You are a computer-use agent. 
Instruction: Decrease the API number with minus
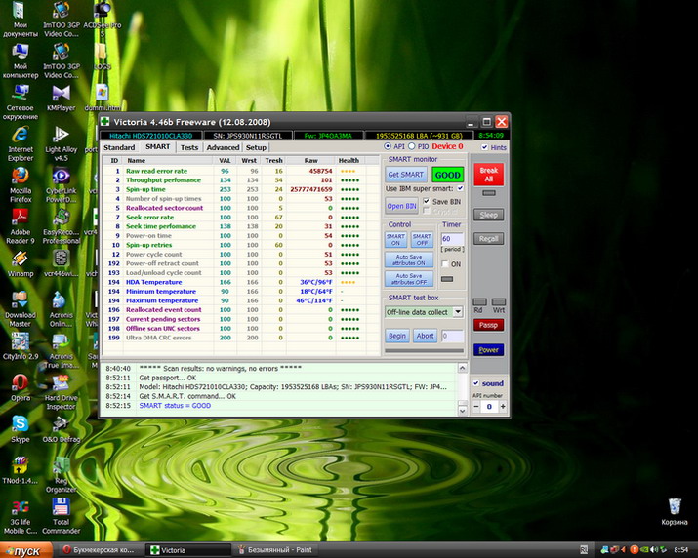point(476,406)
